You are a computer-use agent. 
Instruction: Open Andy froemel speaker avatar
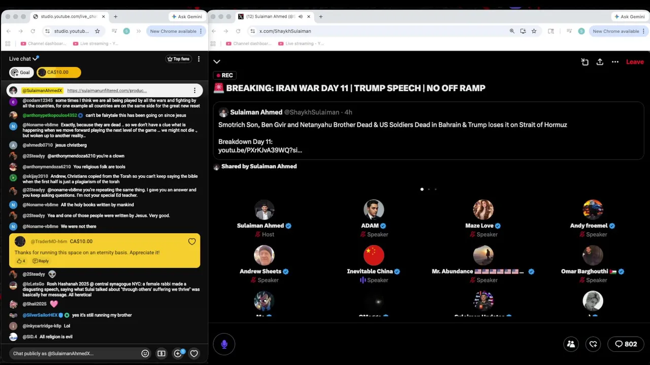coord(593,210)
